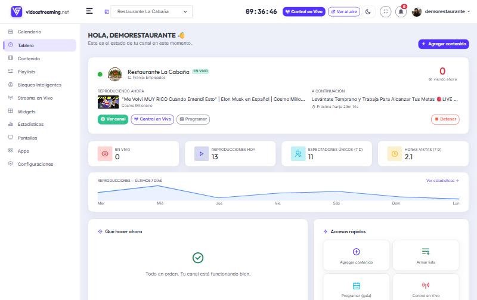Open Streams en Vivo menu entry
The height and width of the screenshot is (300, 477).
click(x=35, y=98)
